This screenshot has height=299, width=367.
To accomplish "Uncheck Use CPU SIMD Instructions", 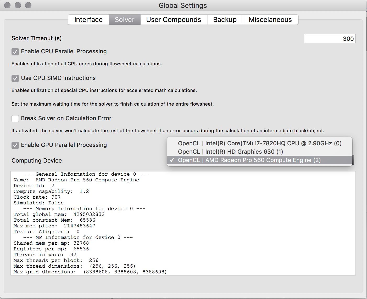I will pyautogui.click(x=15, y=78).
